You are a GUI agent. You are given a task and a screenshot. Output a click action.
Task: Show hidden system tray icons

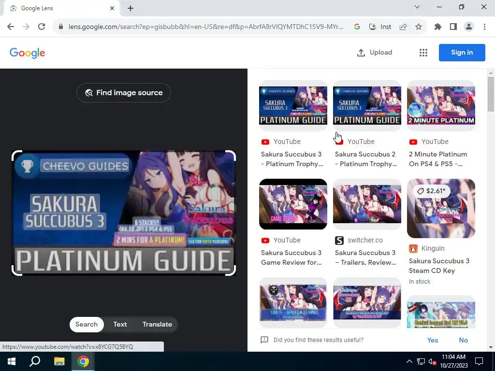(x=409, y=361)
